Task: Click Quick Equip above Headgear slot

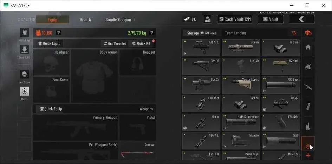Action: [49, 43]
